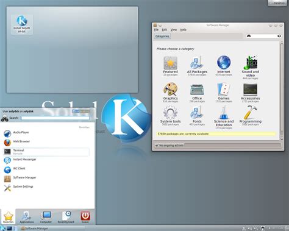Viewport: 289px width, 231px height.
Task: Launch Web Browser from Favorites
Action: click(46, 142)
